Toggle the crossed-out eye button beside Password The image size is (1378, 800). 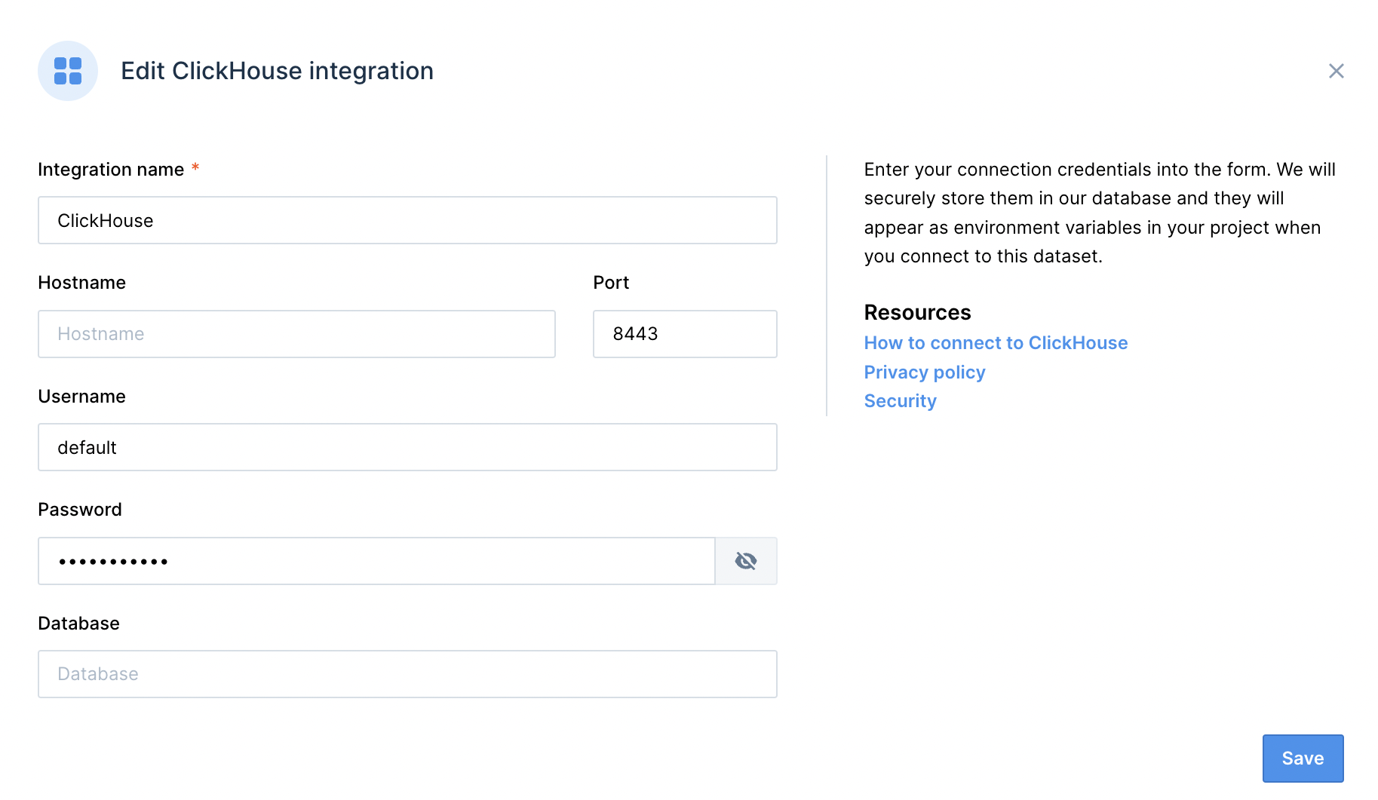tap(745, 561)
